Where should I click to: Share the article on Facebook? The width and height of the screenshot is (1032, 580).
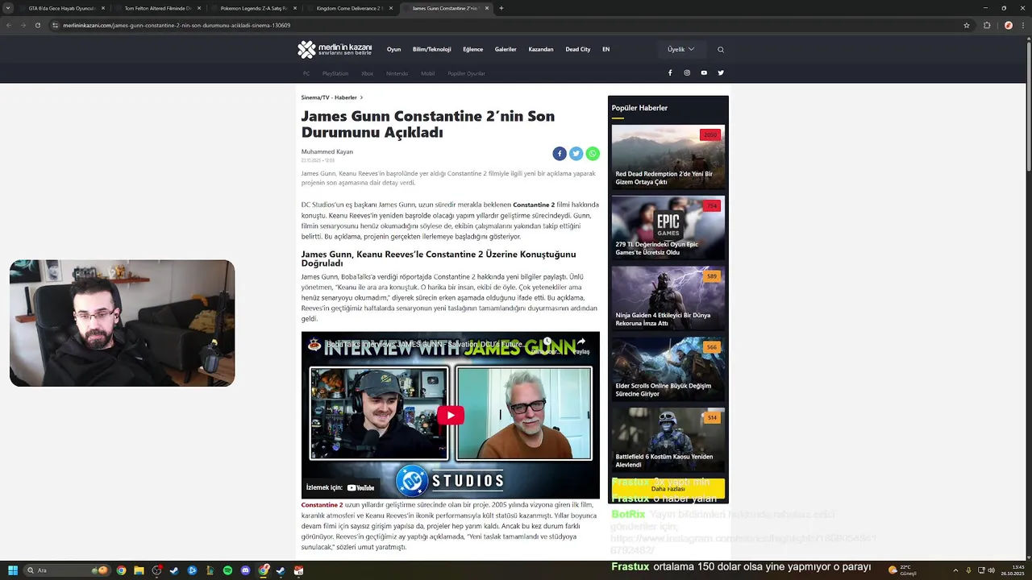(x=560, y=153)
